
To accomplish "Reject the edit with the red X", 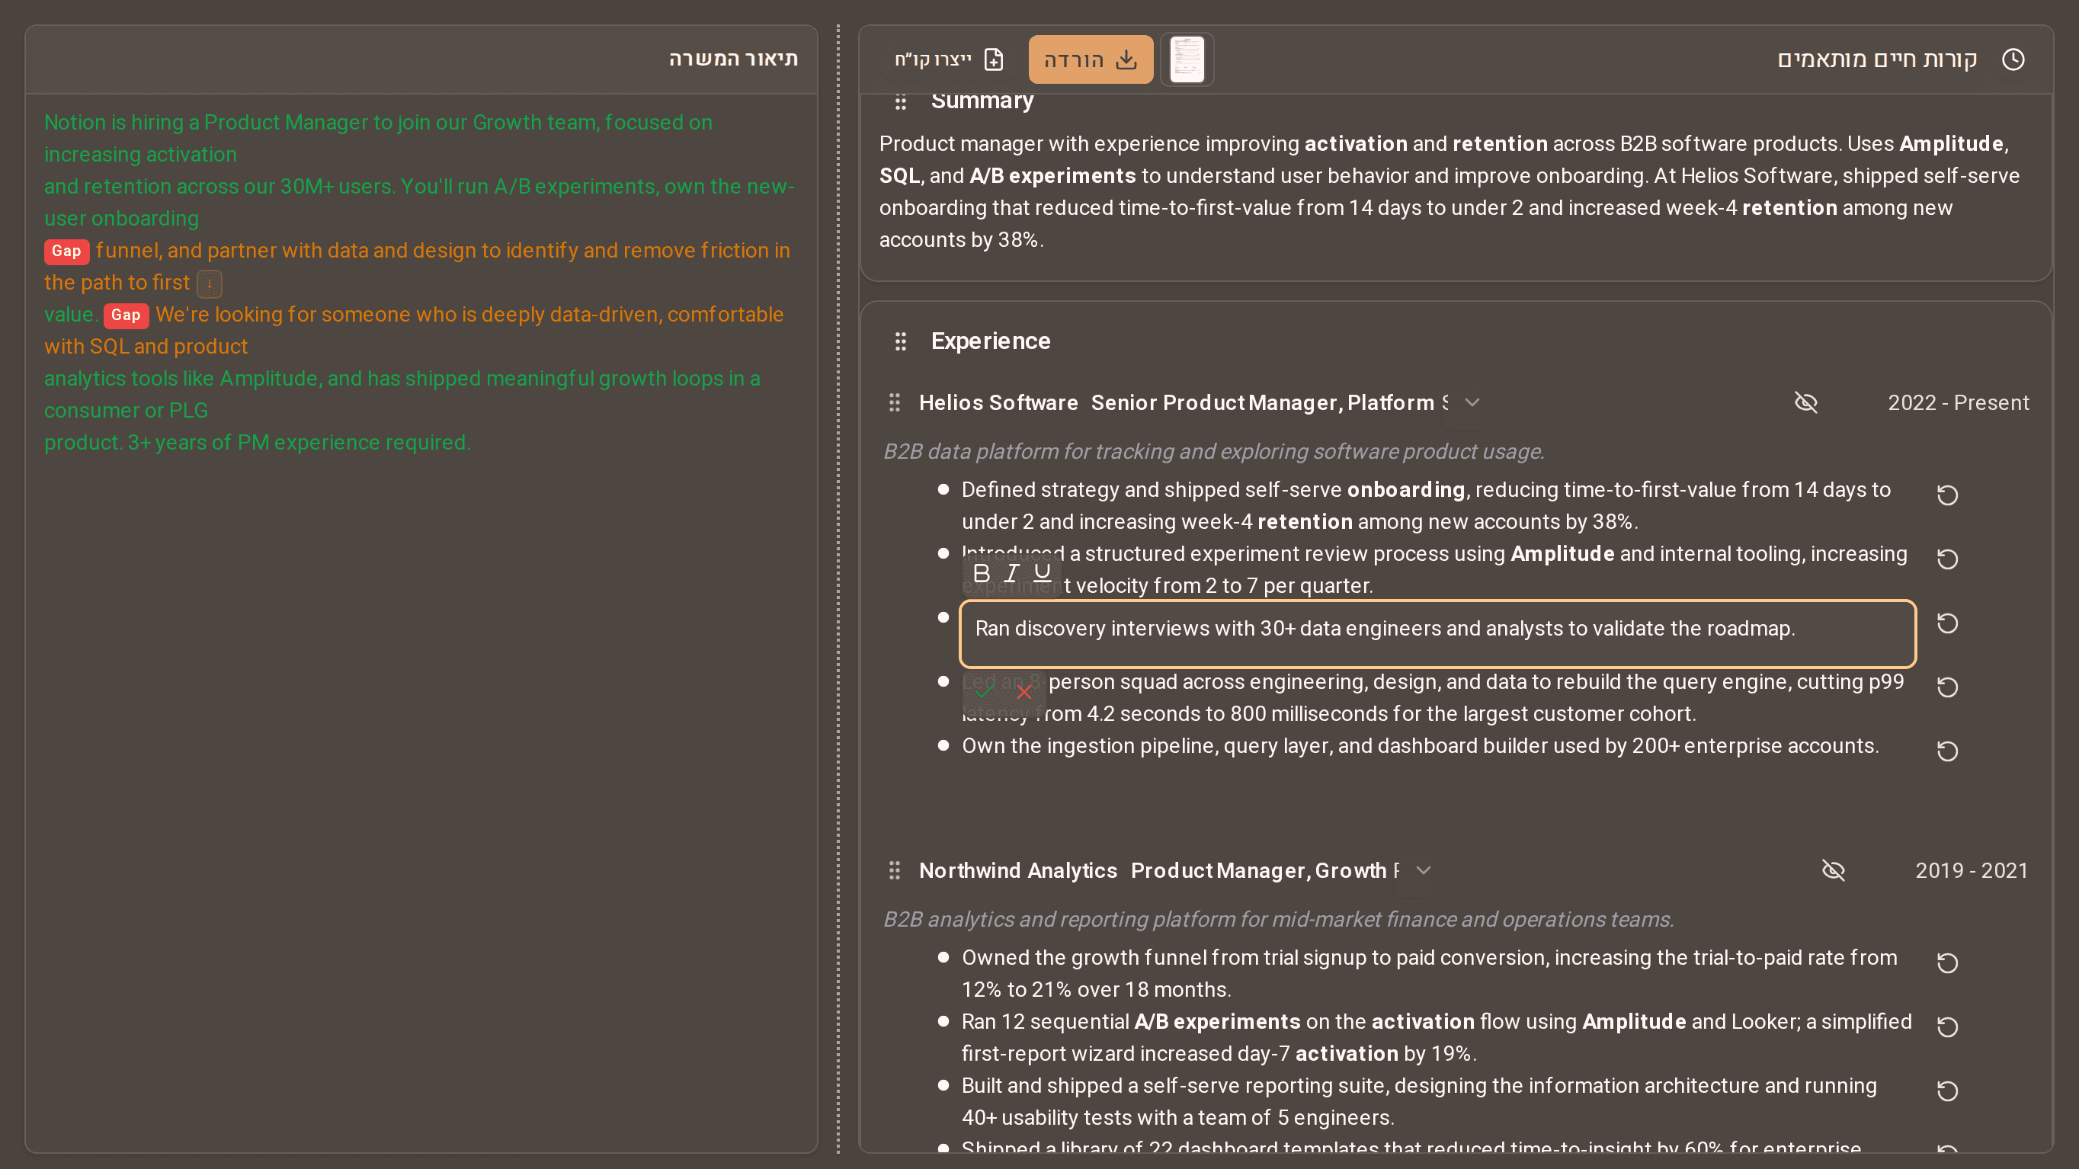I will 1024,692.
